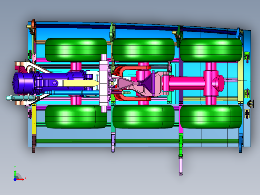Image resolution: width=260 pixels, height=195 pixels.
Task: Select the teal spring-loaded pin with ball end
Action: point(21,98)
